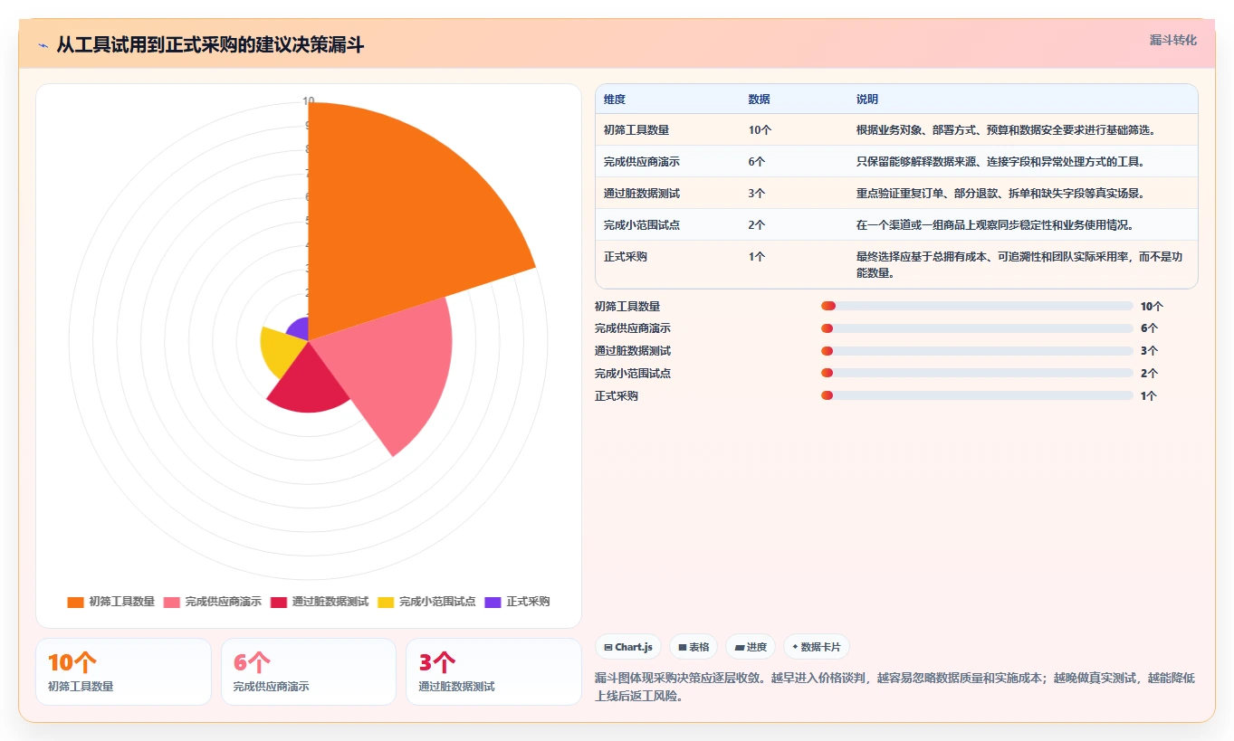The height and width of the screenshot is (741, 1234).
Task: Select the 数据卡片 chip
Action: [817, 647]
